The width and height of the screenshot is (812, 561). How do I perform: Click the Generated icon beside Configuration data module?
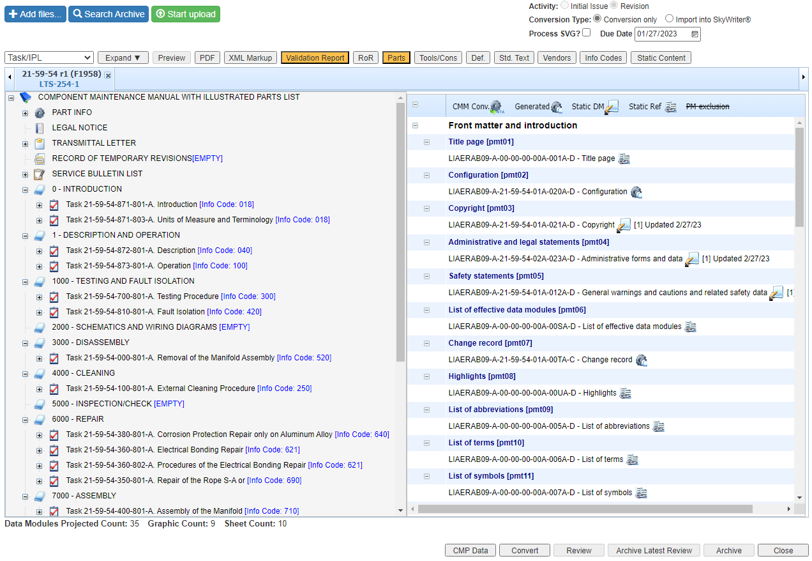click(636, 192)
